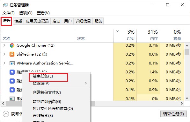
Task: Click the horizontal scrollbar right arrow
Action: 181,103
